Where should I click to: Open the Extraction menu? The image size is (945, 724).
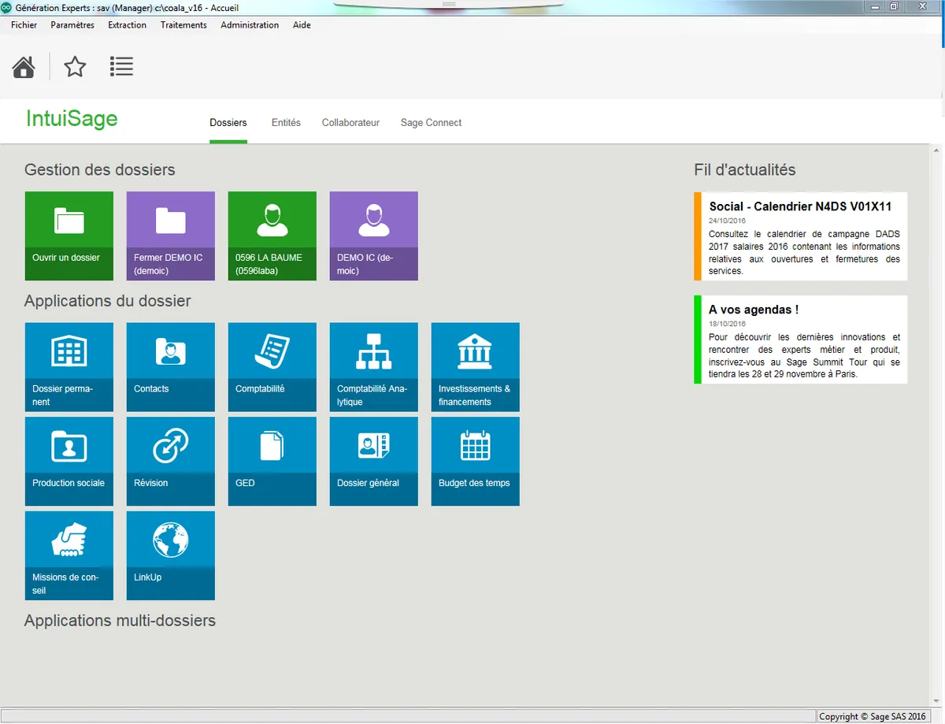point(128,25)
